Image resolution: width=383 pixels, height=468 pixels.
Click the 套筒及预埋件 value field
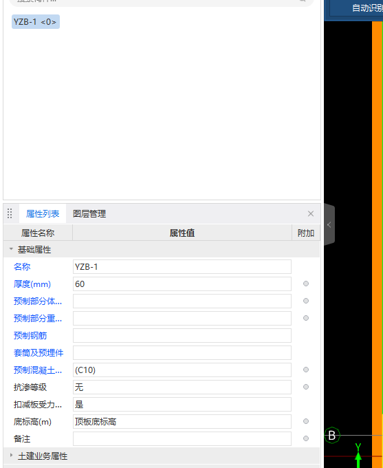coord(182,353)
